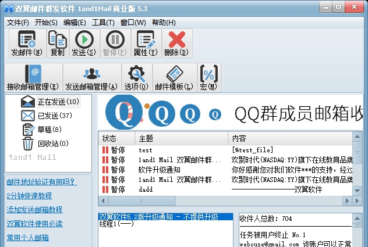Click the 1and1Mail app icon in title bar
The height and width of the screenshot is (247, 368).
point(9,9)
